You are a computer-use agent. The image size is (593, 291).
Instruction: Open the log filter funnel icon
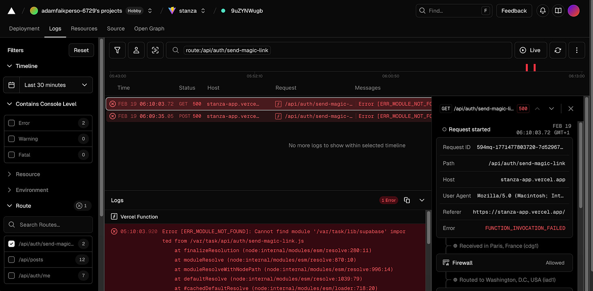[117, 50]
